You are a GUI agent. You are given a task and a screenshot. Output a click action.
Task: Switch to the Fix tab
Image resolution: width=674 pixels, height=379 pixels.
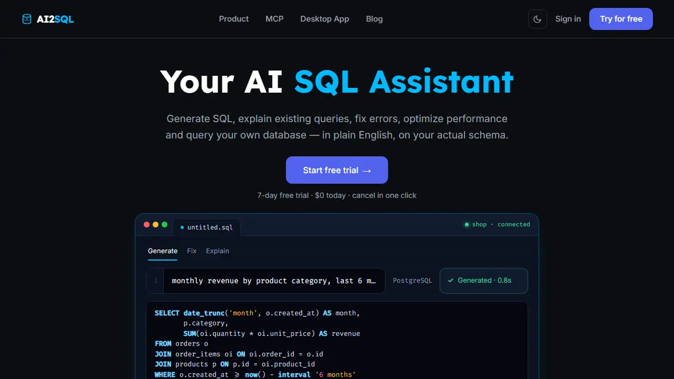click(x=192, y=251)
